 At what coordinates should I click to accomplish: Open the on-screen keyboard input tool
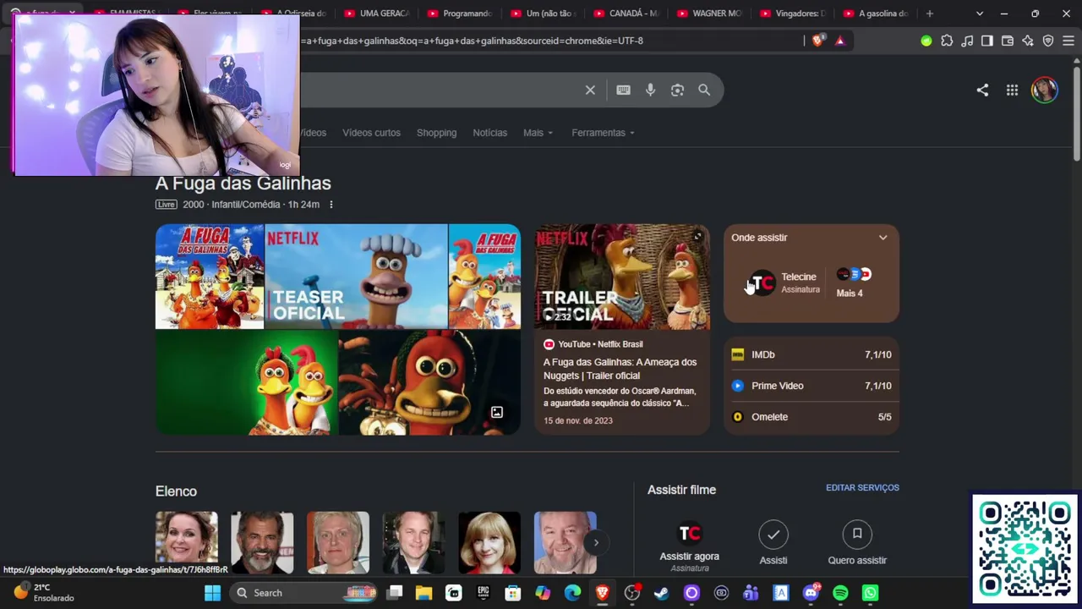coord(623,90)
